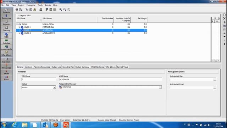The width and height of the screenshot is (227, 128).
Task: Click the Delete X icon in right toolbar
Action: pyautogui.click(x=225, y=18)
